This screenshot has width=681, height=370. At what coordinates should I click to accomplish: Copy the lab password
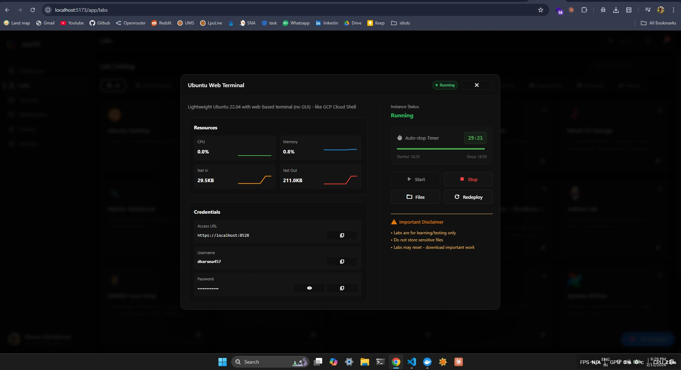[x=342, y=288]
